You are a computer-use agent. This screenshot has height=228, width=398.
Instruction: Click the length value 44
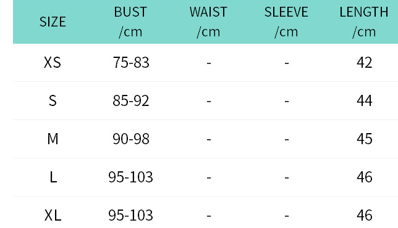(x=364, y=100)
